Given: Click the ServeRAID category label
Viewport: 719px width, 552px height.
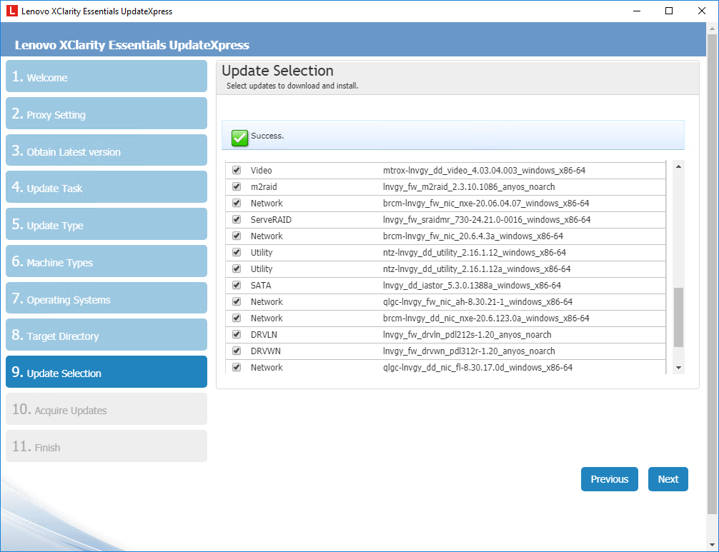Looking at the screenshot, I should point(271,220).
